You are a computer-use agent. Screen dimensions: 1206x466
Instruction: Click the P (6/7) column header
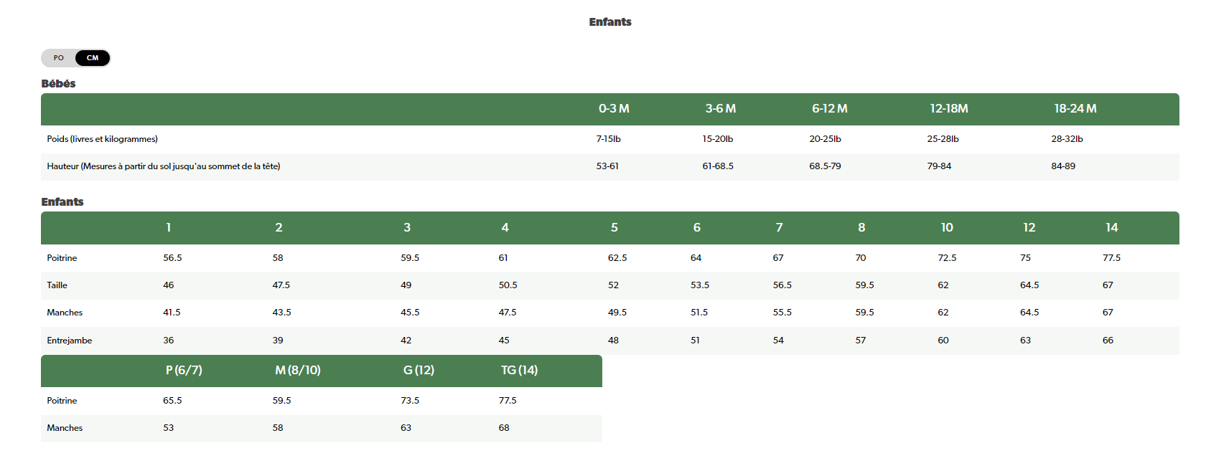click(x=184, y=371)
